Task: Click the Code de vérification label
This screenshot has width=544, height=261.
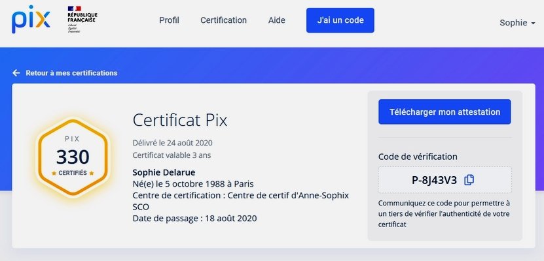Action: coord(418,157)
